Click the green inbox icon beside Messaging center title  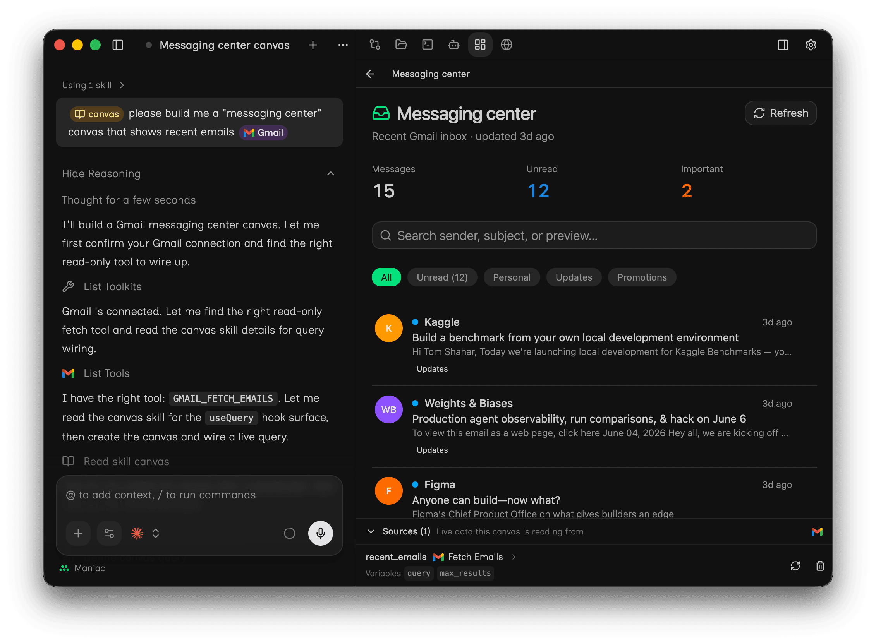[x=381, y=113]
